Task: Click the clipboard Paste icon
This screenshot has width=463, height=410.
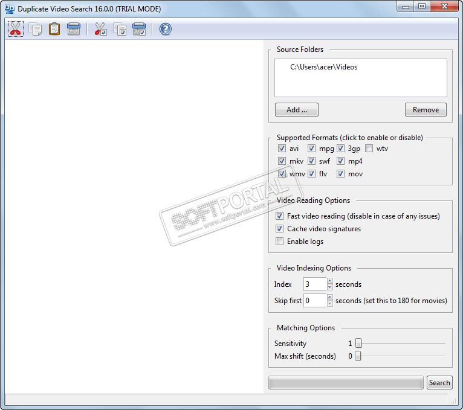Action: (54, 29)
